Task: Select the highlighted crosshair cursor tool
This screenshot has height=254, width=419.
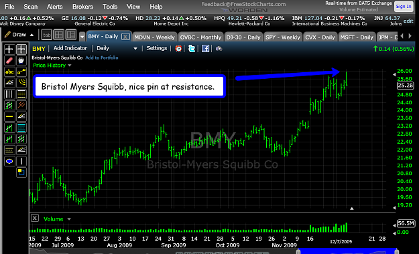Action: 21,49
